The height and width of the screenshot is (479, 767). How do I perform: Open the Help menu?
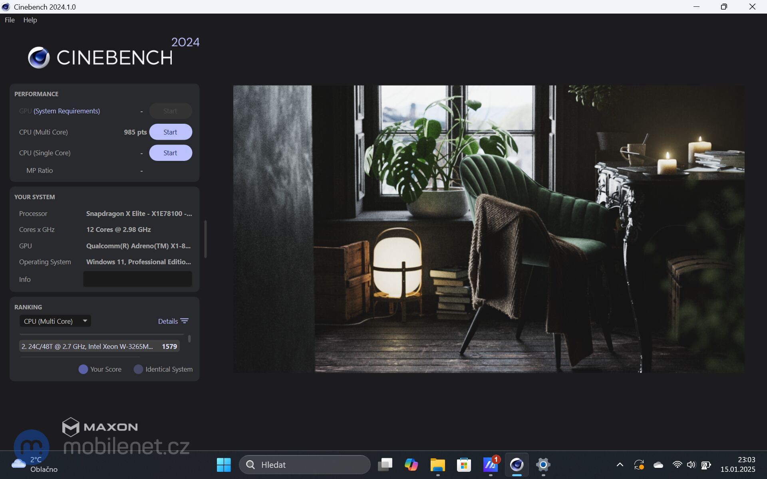29,20
